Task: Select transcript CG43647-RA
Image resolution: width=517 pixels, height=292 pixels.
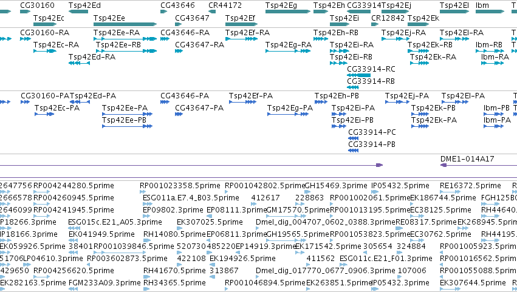Action: [x=199, y=45]
